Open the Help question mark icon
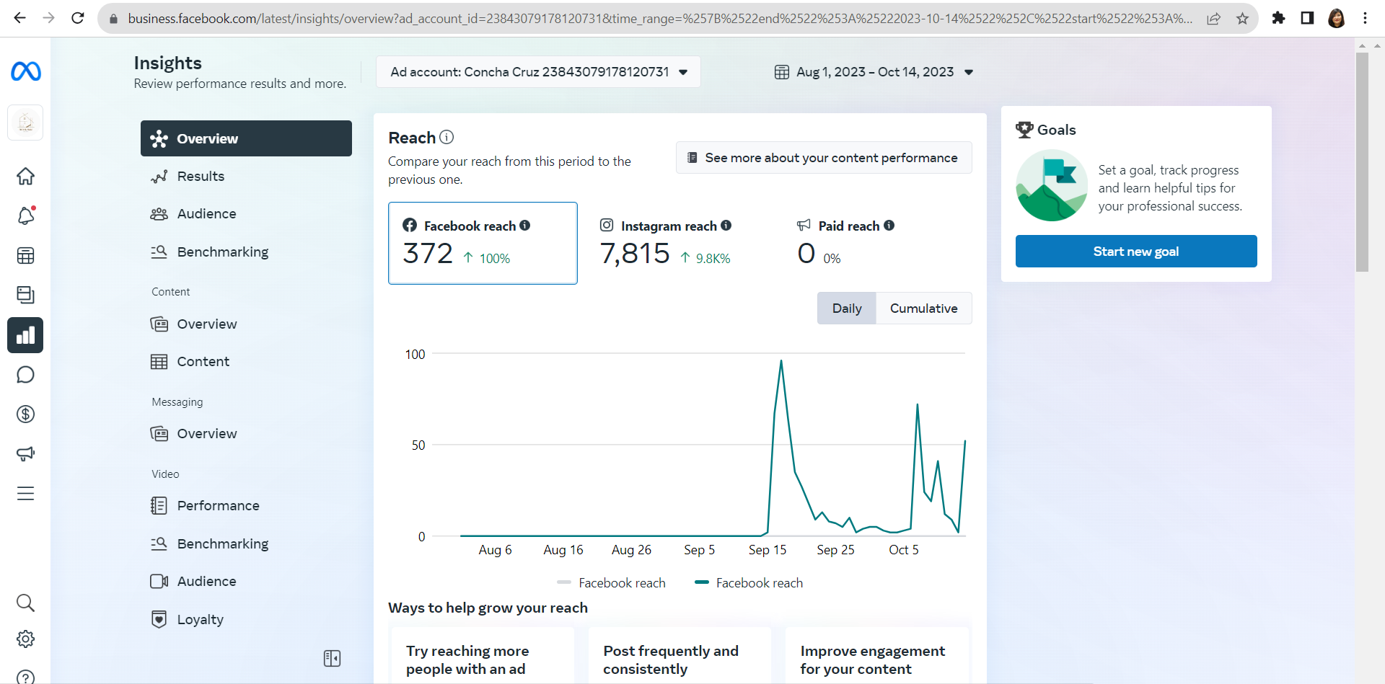Viewport: 1385px width, 684px height. pyautogui.click(x=25, y=678)
